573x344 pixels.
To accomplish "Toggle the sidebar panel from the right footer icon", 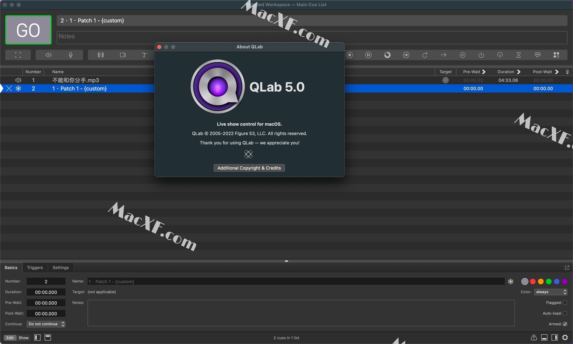I will click(x=554, y=337).
